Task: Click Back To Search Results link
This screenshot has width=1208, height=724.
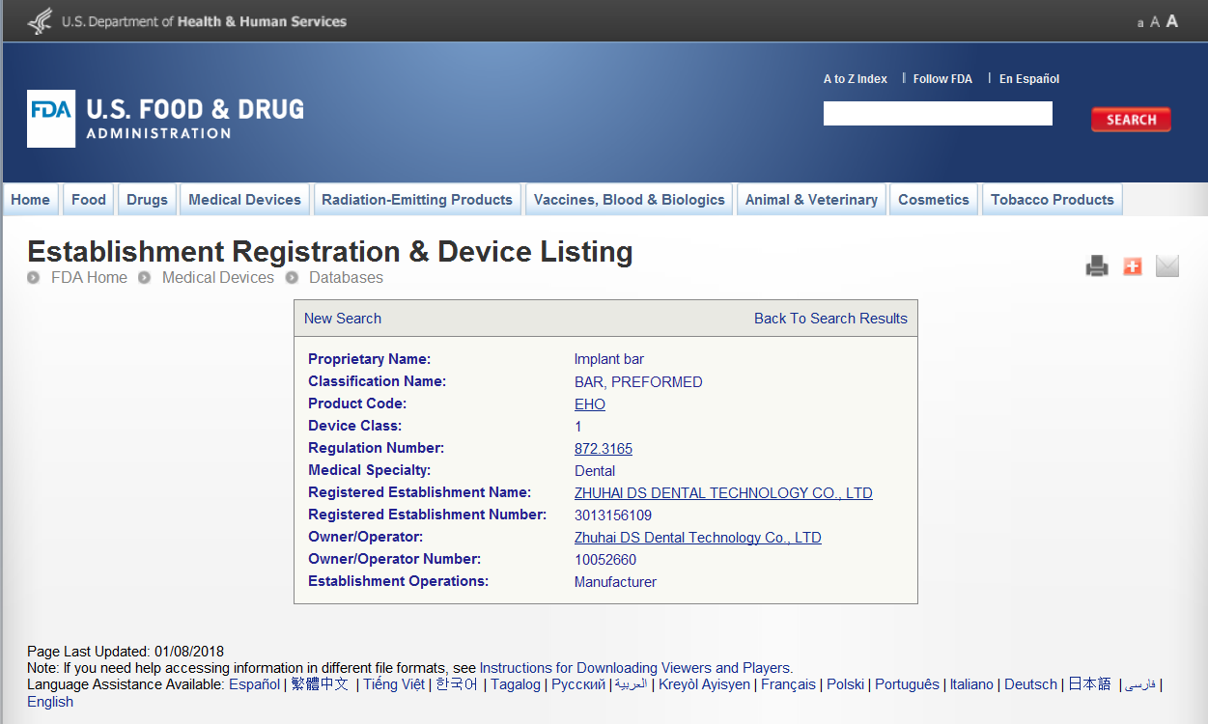Action: pos(830,319)
